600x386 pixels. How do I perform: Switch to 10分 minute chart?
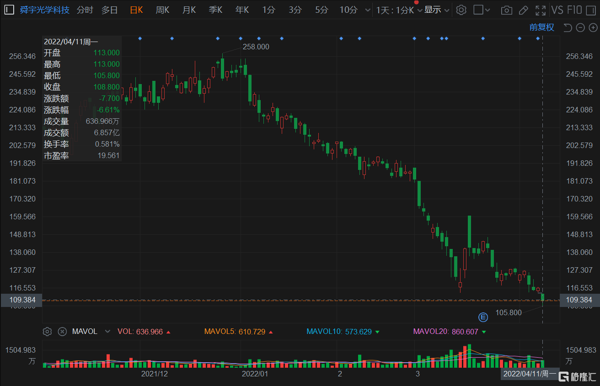pyautogui.click(x=348, y=10)
